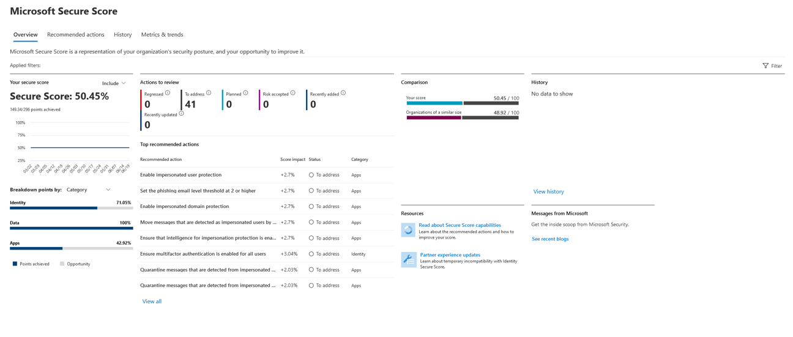Click the info icon next to To address

[209, 93]
